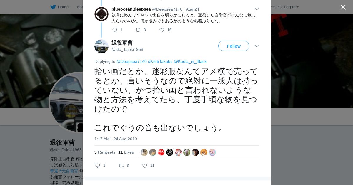Viewport: 353px width, 185px height.
Task: Open blueocean.deepsea's round avatar
Action: click(x=101, y=14)
